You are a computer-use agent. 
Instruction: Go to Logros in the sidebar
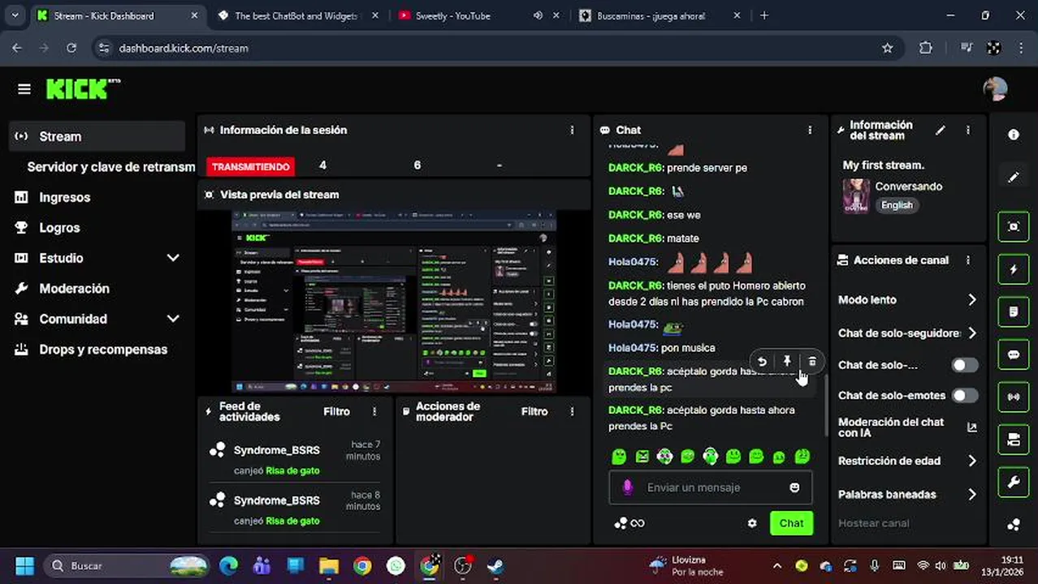(59, 228)
